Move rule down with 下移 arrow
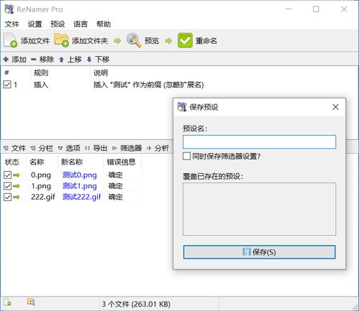This screenshot has width=359, height=311. tap(89, 60)
